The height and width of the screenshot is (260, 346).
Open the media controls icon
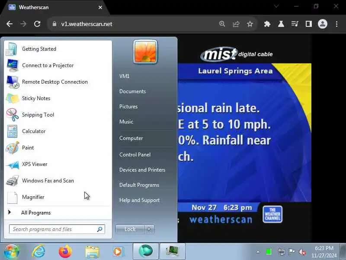click(295, 24)
